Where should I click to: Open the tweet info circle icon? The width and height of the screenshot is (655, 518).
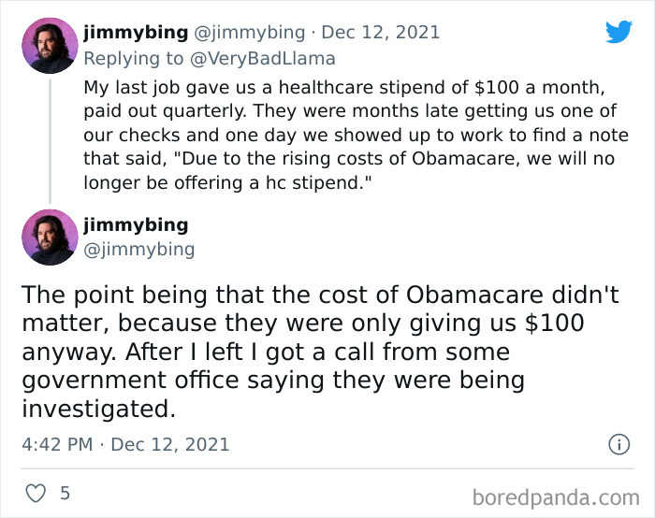(619, 444)
